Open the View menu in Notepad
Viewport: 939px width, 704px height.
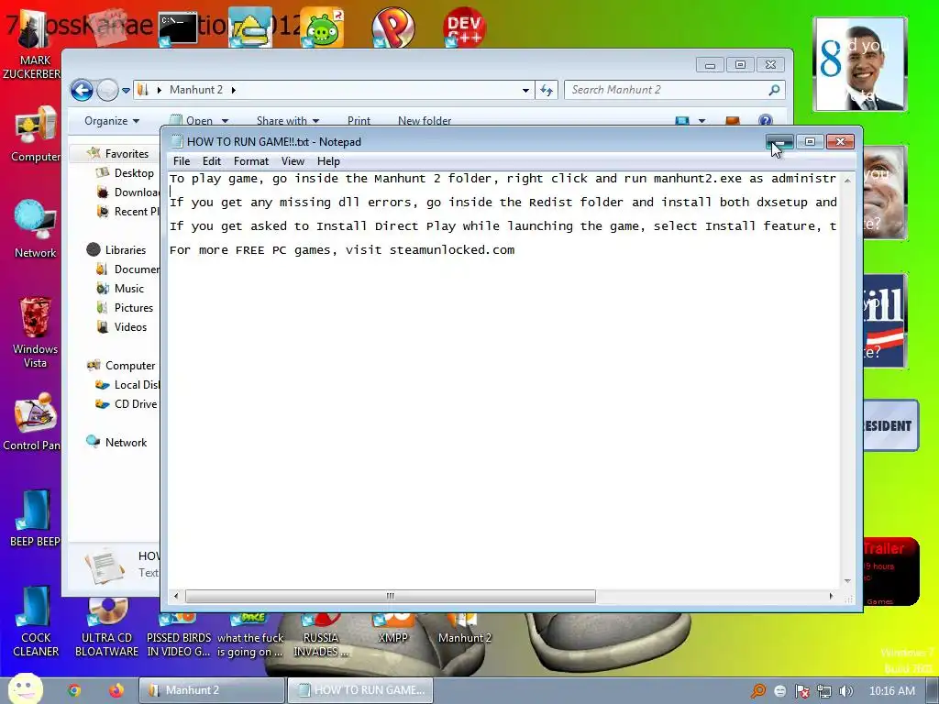click(293, 161)
